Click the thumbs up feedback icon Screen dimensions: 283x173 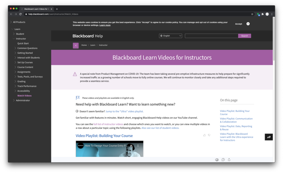205,135
